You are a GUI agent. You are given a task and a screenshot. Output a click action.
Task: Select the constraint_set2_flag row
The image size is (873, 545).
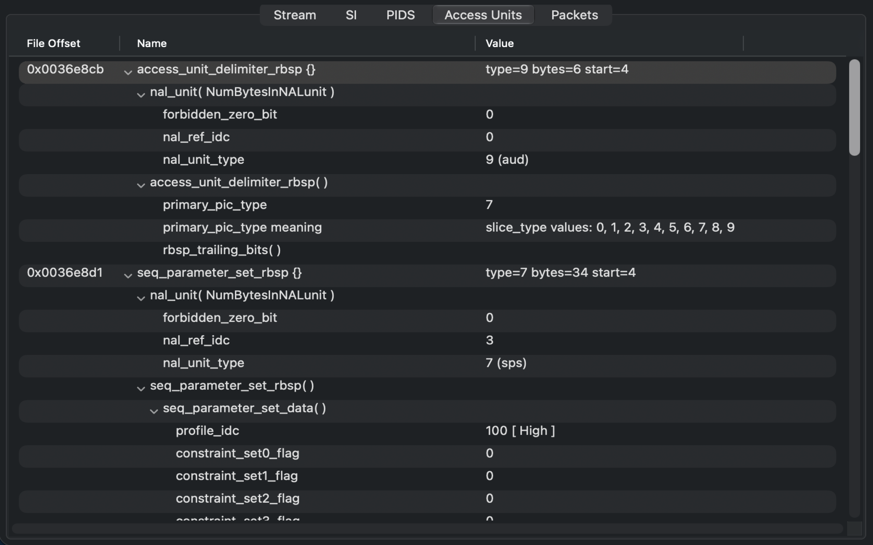point(428,501)
